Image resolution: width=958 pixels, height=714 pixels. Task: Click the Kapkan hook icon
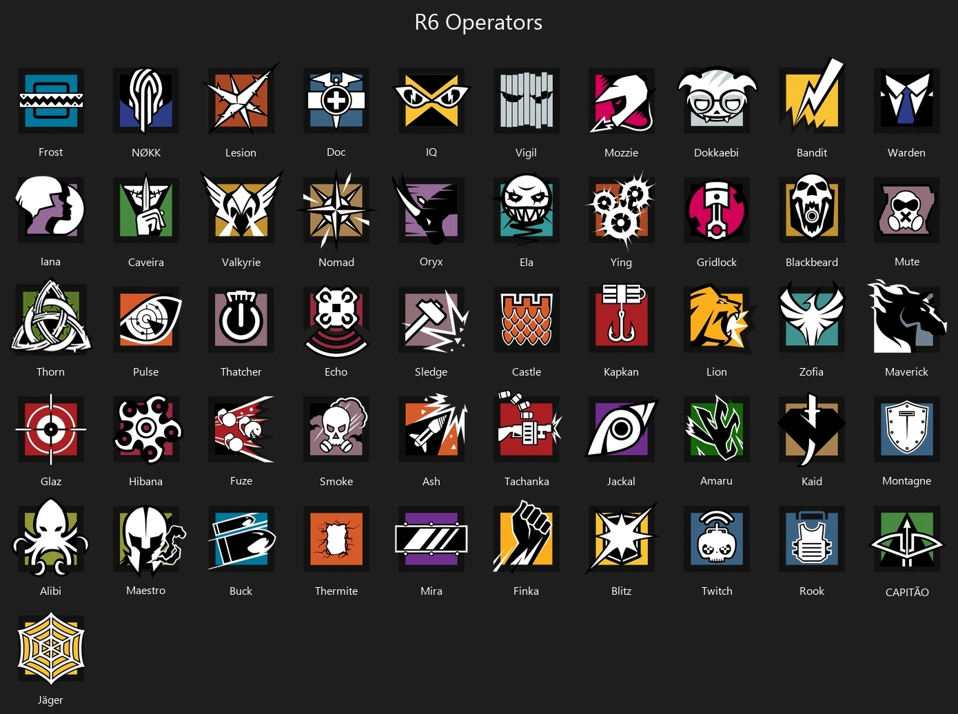[622, 318]
